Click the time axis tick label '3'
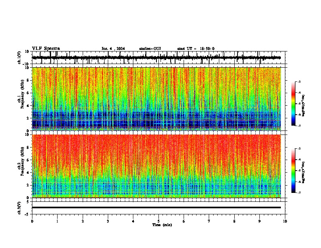Viewport: 321px width, 248px height. pos(108,221)
